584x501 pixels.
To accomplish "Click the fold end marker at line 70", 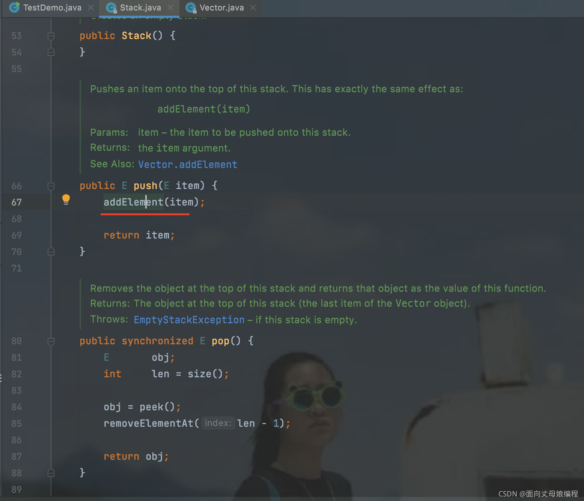I will click(x=51, y=252).
